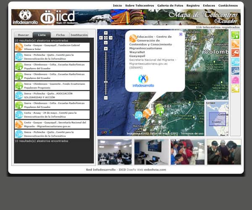Click the light-blue telecentro marker on the map
Screen dimensions: 252x210
139,115
